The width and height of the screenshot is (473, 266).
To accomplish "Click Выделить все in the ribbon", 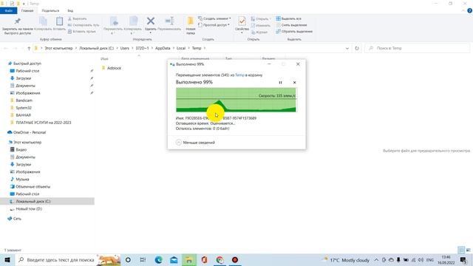I will (x=288, y=18).
